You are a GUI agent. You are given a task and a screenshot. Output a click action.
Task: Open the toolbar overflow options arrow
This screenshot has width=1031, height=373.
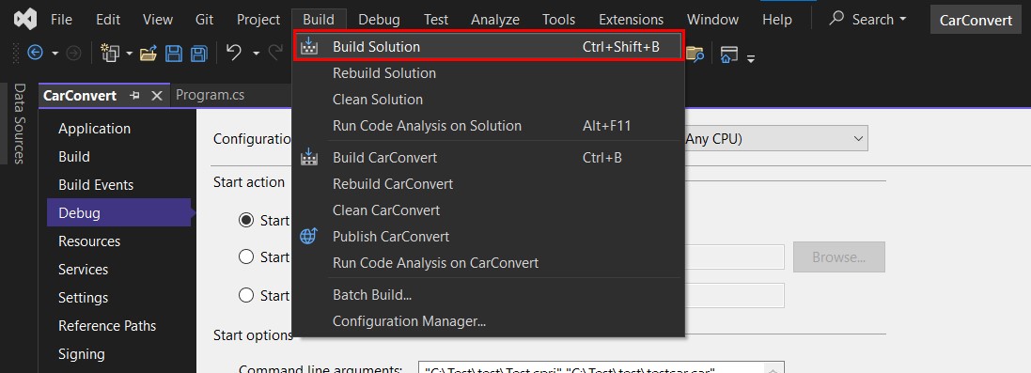750,58
